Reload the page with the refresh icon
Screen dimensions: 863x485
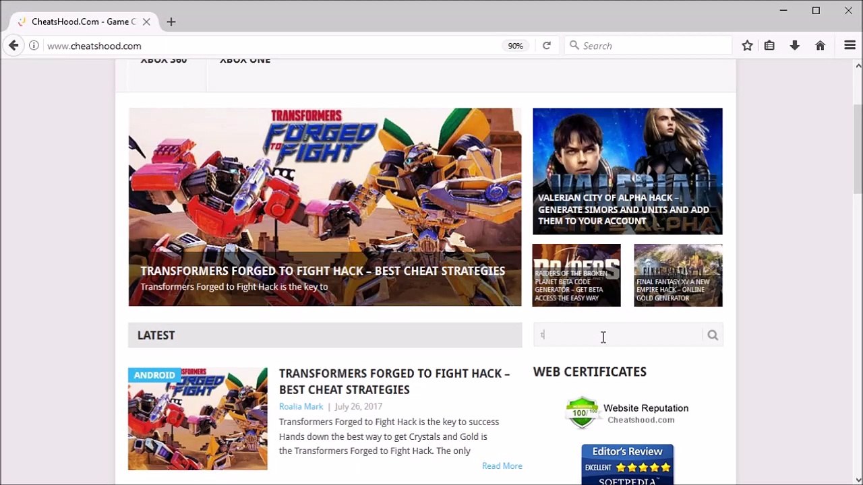pyautogui.click(x=547, y=46)
